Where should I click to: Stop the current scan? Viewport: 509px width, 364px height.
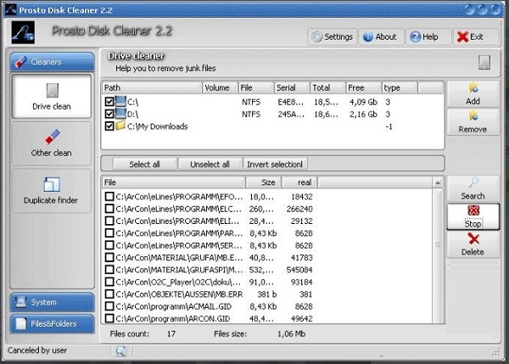tap(473, 216)
